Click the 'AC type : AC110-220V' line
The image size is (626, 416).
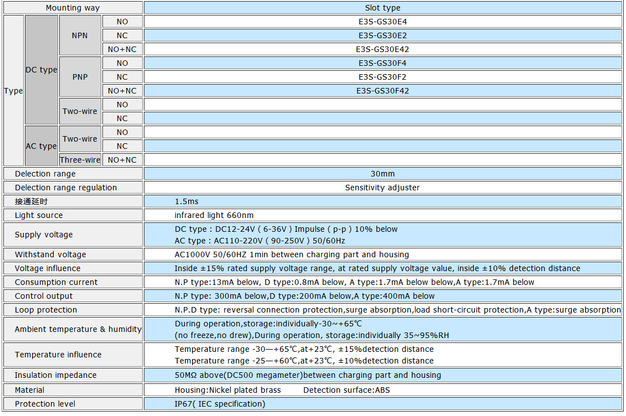(260, 241)
